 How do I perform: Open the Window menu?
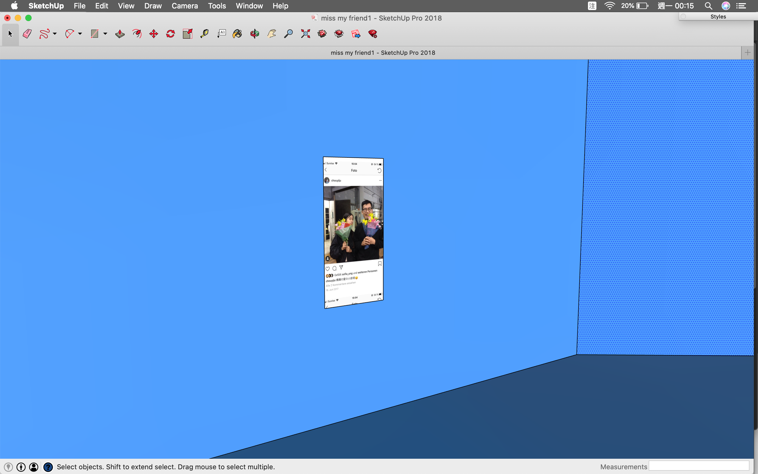coord(249,6)
